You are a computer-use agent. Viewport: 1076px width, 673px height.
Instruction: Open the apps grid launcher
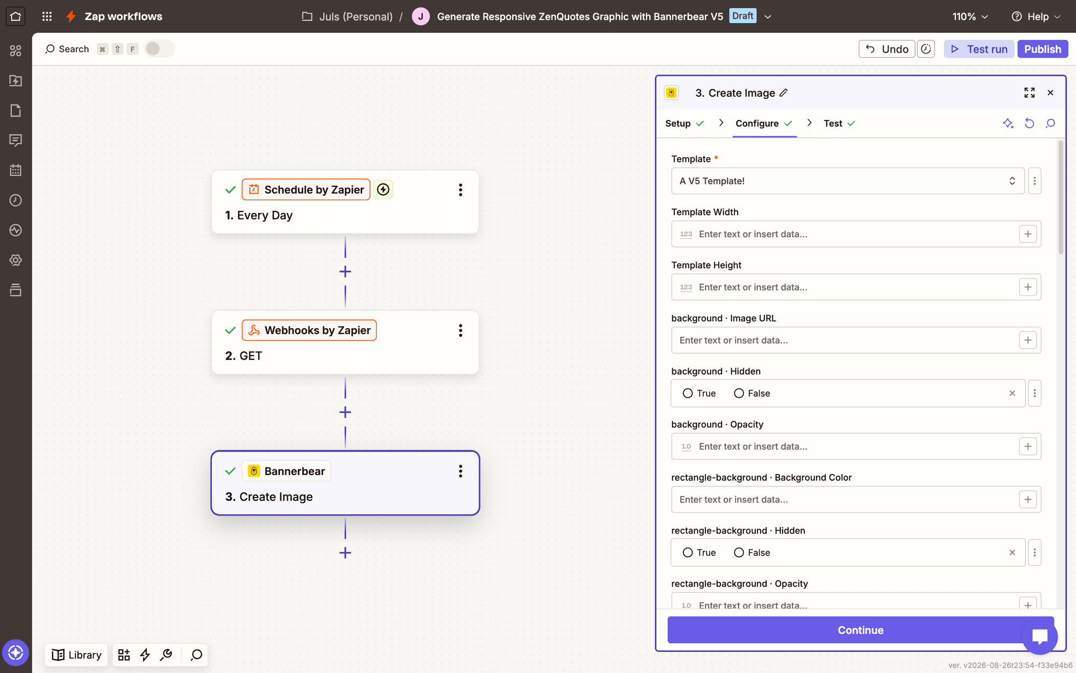[x=47, y=16]
